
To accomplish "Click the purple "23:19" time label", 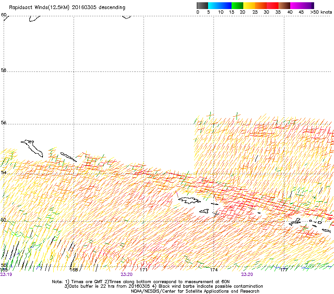I will pyautogui.click(x=6, y=275).
